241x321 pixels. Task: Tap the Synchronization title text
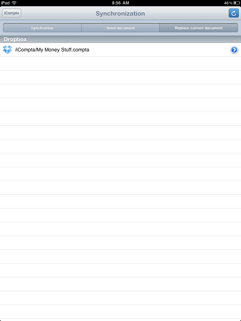pyautogui.click(x=120, y=13)
